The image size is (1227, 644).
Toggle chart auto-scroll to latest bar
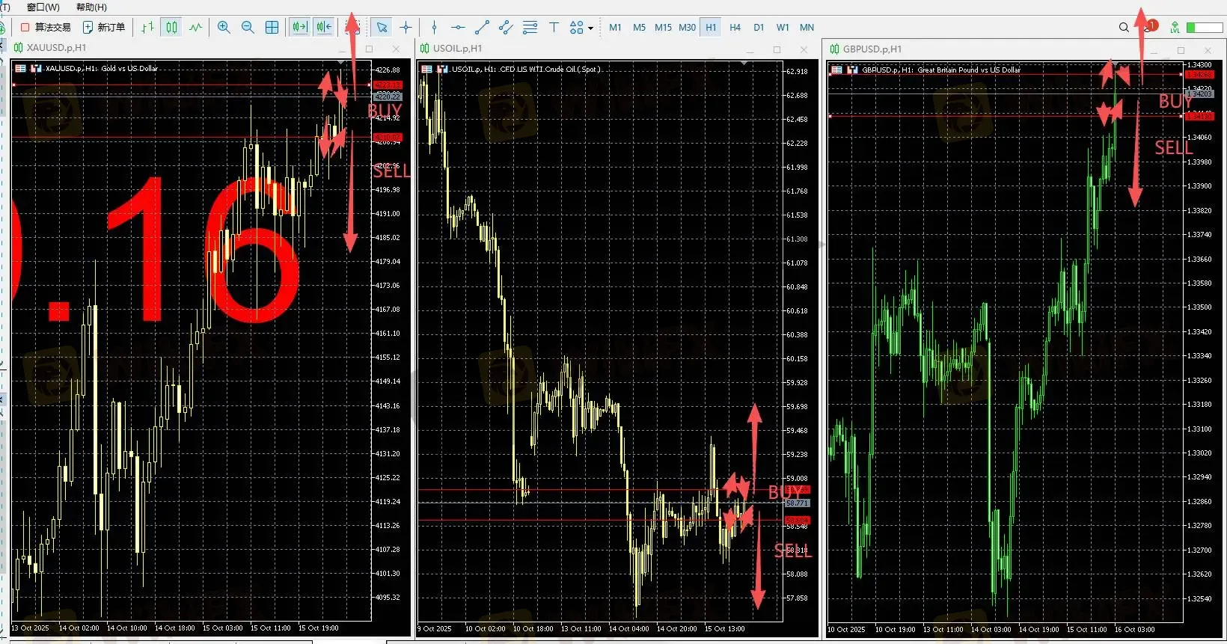(x=300, y=28)
